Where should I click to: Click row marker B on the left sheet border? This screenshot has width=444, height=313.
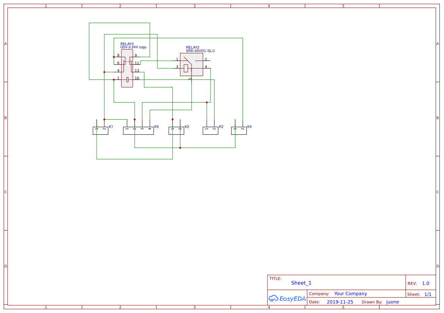click(5, 117)
